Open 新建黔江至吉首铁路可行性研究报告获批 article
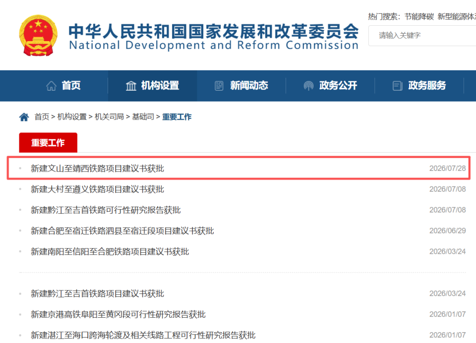This screenshot has width=476, height=343. (106, 210)
